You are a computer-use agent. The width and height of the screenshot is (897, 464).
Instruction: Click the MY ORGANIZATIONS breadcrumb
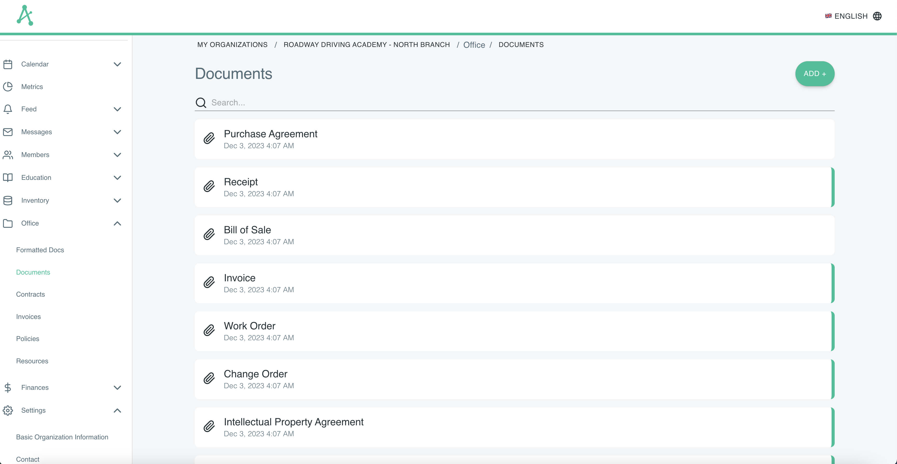click(x=232, y=45)
